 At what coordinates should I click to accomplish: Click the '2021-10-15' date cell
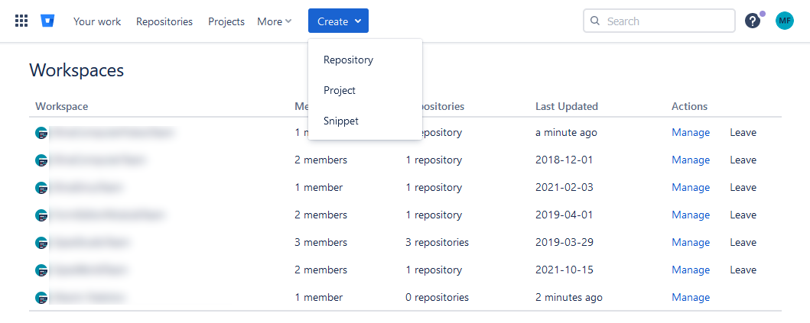tap(564, 270)
